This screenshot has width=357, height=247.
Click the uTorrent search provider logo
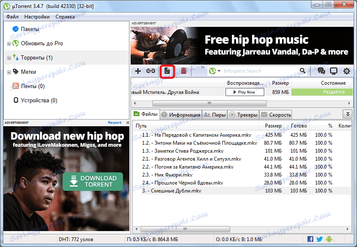coord(213,71)
